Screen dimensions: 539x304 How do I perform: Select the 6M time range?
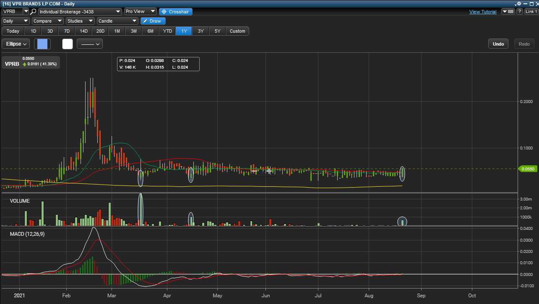point(151,31)
